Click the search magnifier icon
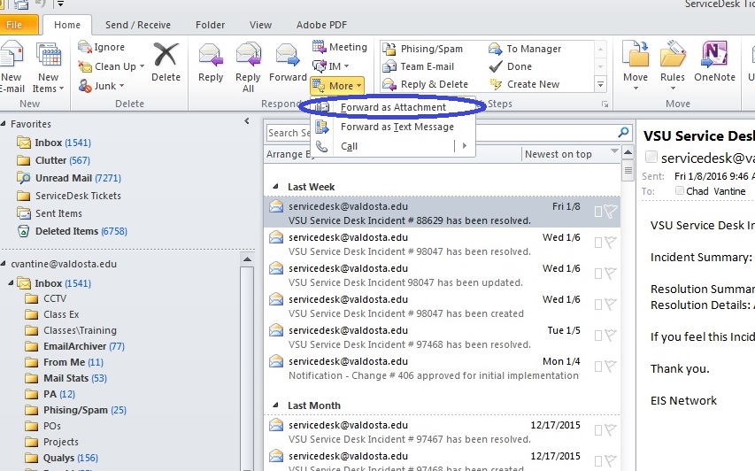The height and width of the screenshot is (471, 755). [x=623, y=133]
